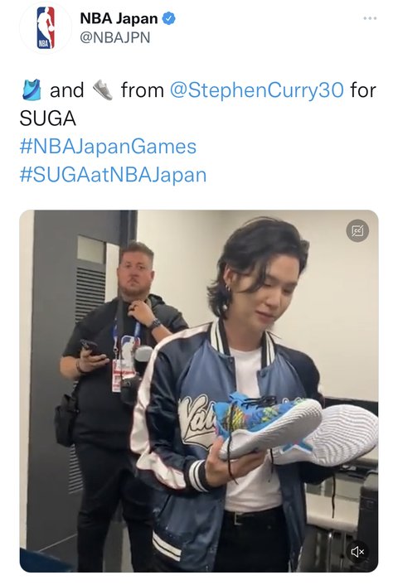Image resolution: width=398 pixels, height=585 pixels.
Task: Open the @StephenCurry30 mention
Action: coord(257,90)
